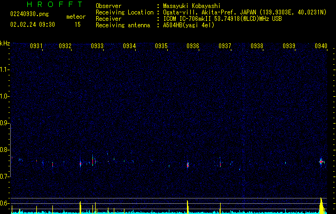336x214 pixels.
Task: Click the meteor label
Action: tap(76, 17)
